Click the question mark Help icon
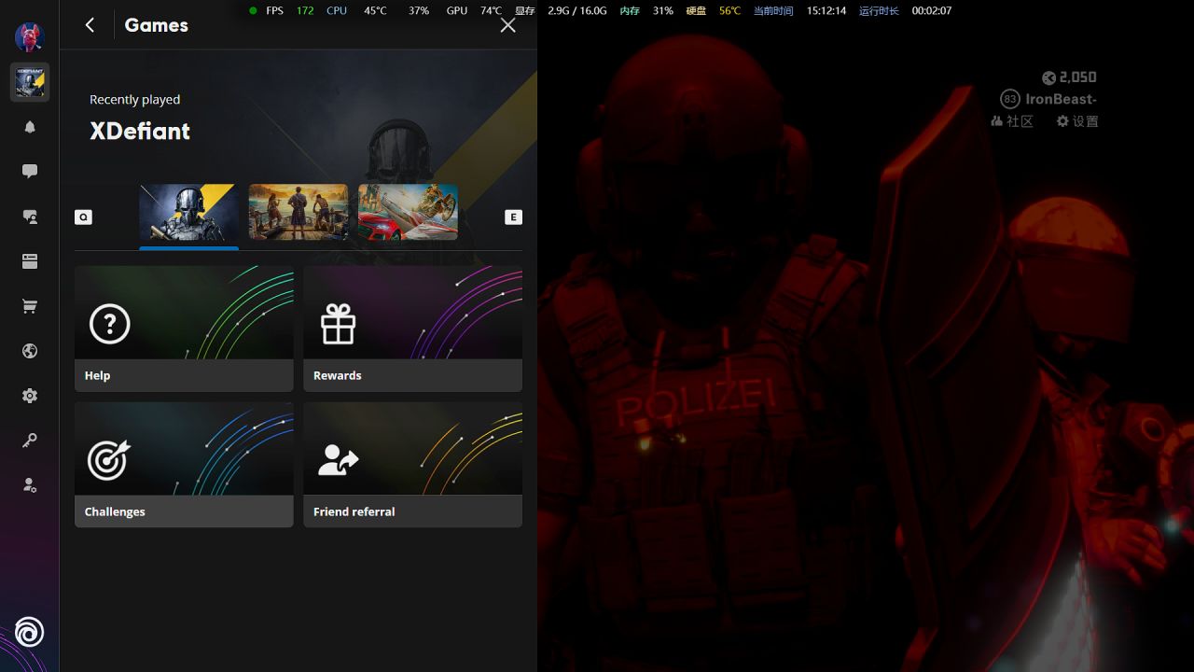The image size is (1194, 672). (109, 324)
